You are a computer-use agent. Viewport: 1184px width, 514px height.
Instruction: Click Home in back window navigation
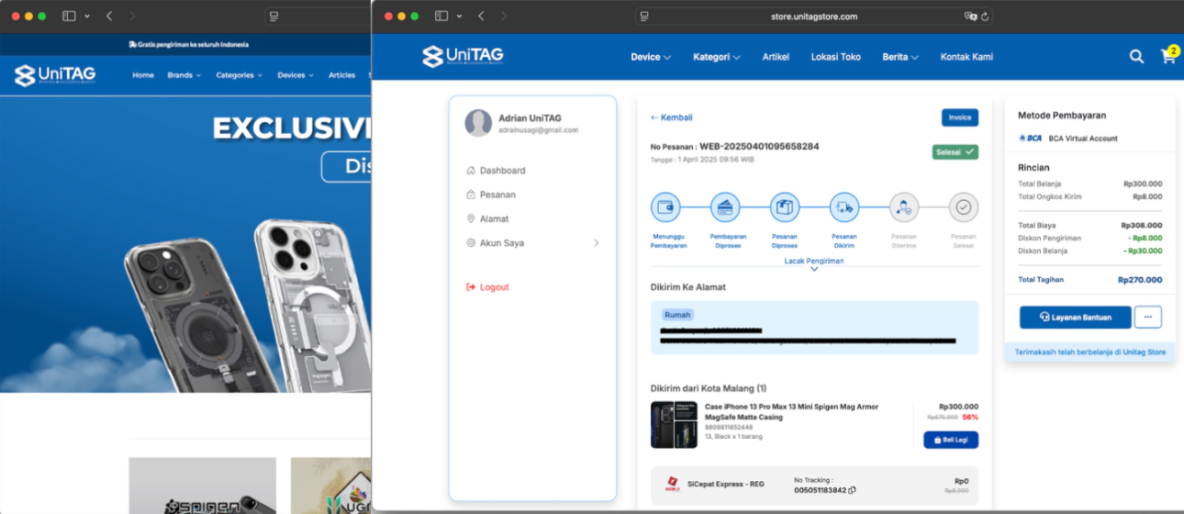[x=143, y=75]
